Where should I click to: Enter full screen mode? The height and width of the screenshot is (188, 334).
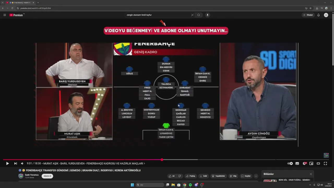point(325,163)
